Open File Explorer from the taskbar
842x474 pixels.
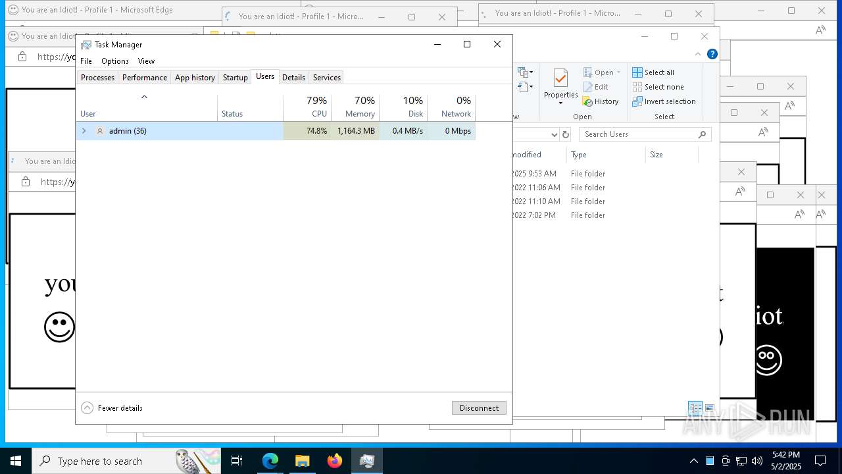click(x=303, y=461)
